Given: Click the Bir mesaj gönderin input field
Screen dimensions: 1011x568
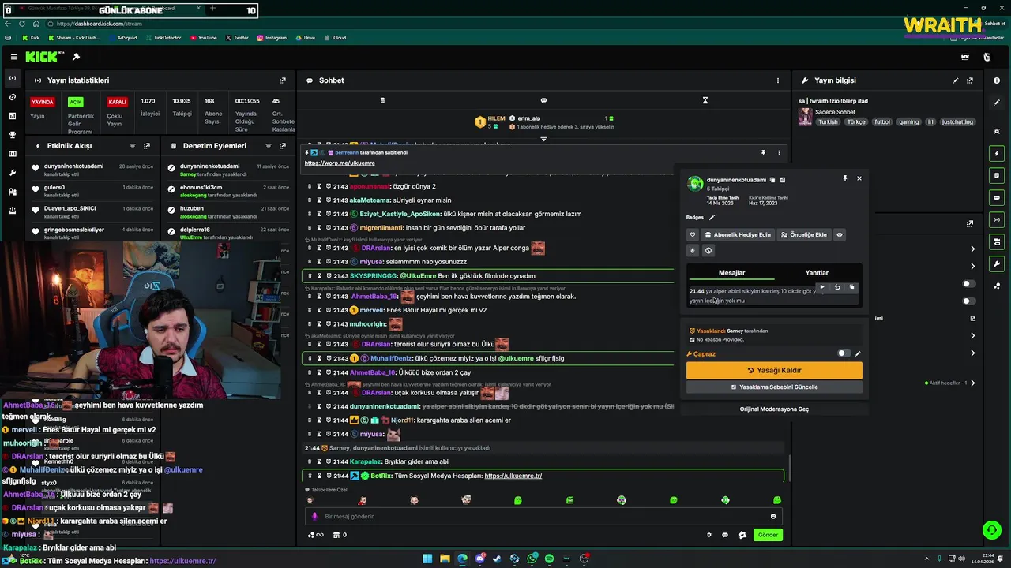Looking at the screenshot, I should tap(545, 516).
